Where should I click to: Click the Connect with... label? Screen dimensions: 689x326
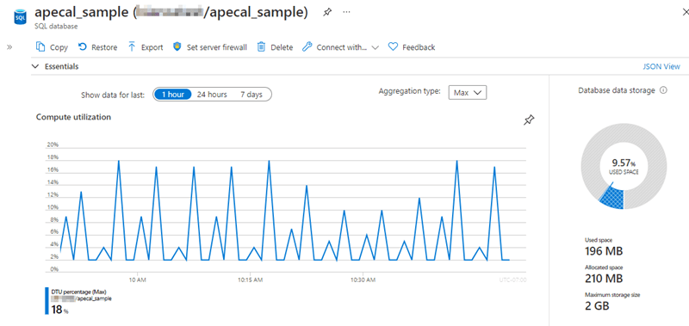tap(341, 47)
